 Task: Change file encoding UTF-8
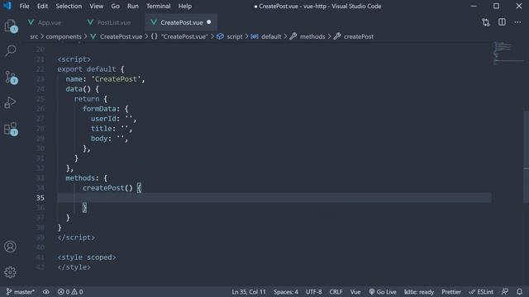313,292
